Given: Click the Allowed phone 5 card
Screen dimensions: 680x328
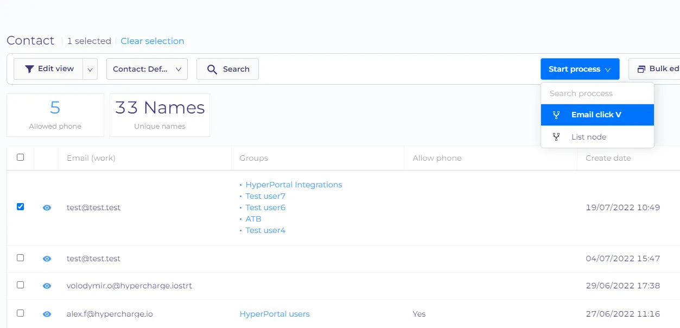Looking at the screenshot, I should tap(55, 115).
